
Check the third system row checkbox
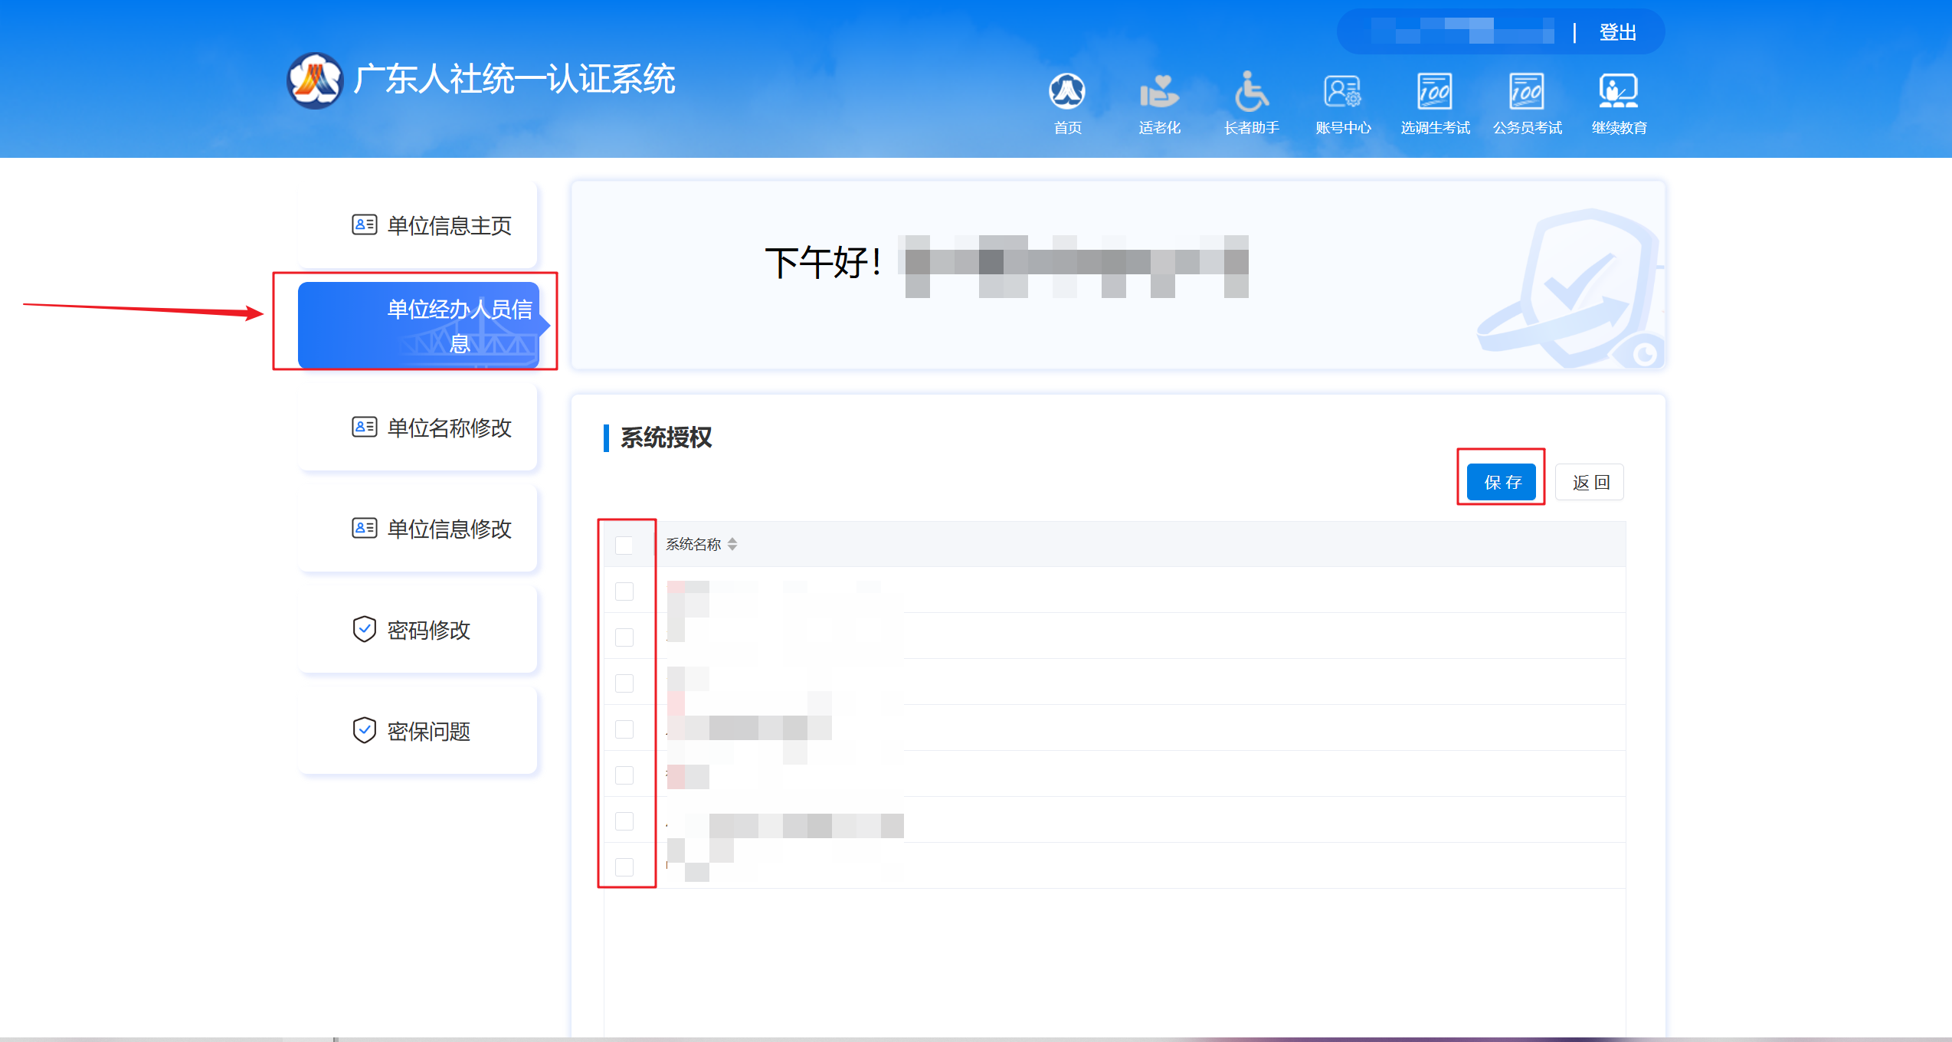click(624, 683)
